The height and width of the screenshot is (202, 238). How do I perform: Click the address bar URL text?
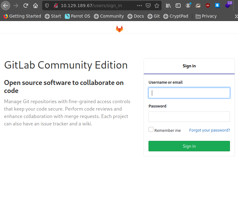(x=91, y=6)
